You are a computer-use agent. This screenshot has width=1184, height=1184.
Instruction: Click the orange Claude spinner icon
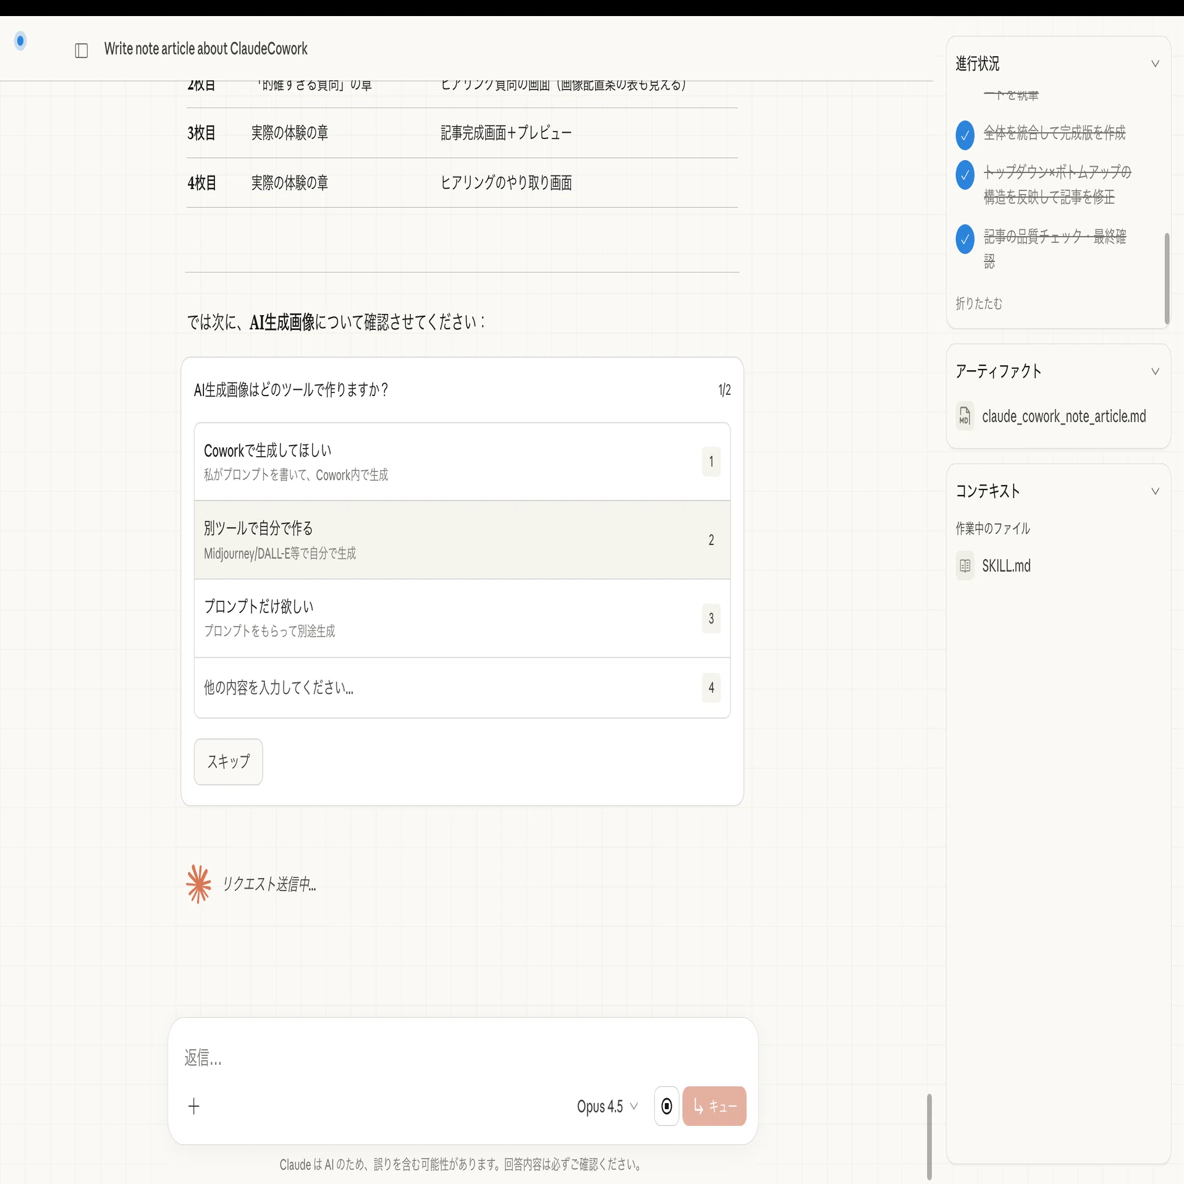tap(198, 884)
